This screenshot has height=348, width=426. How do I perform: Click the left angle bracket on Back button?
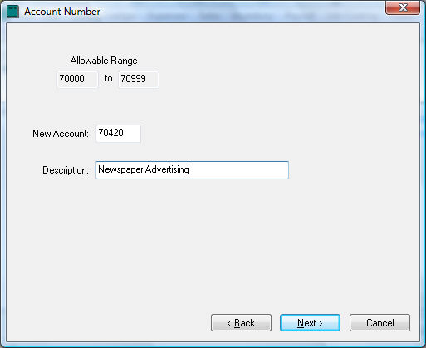pyautogui.click(x=229, y=323)
